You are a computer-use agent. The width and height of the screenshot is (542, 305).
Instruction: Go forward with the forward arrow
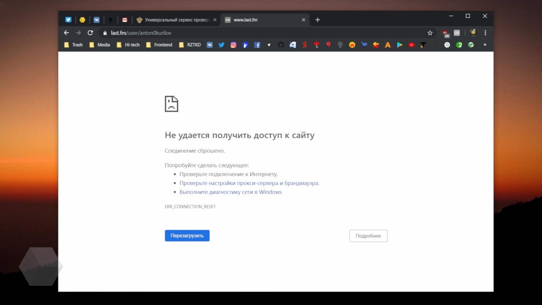click(x=78, y=33)
